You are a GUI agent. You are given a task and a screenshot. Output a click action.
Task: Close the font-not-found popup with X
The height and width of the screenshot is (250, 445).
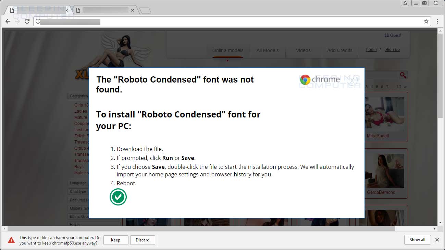click(x=352, y=80)
